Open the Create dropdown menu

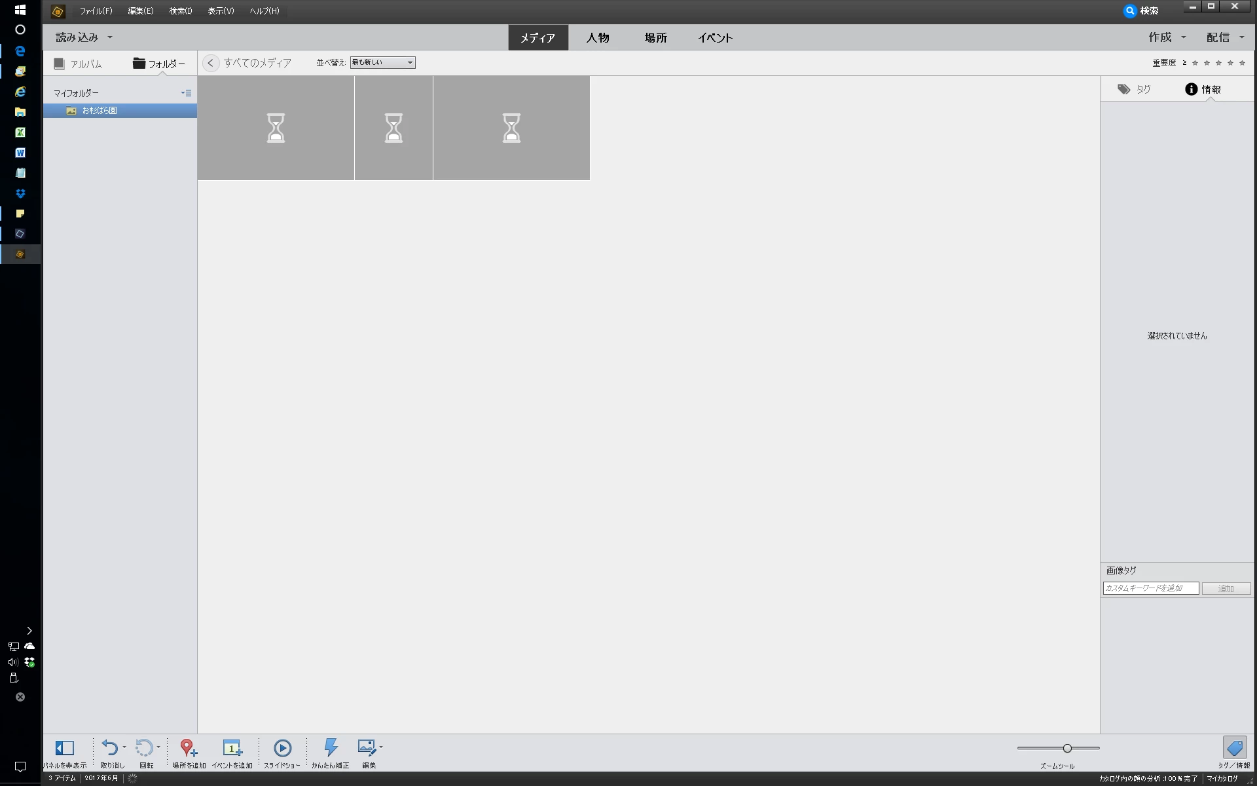click(1166, 37)
